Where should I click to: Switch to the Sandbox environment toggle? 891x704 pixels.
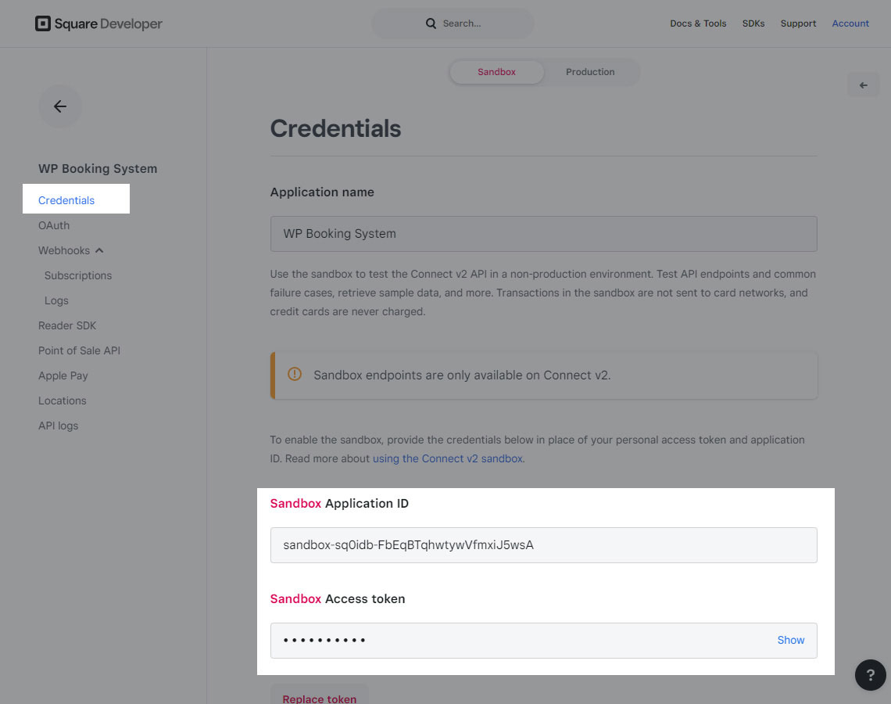496,72
